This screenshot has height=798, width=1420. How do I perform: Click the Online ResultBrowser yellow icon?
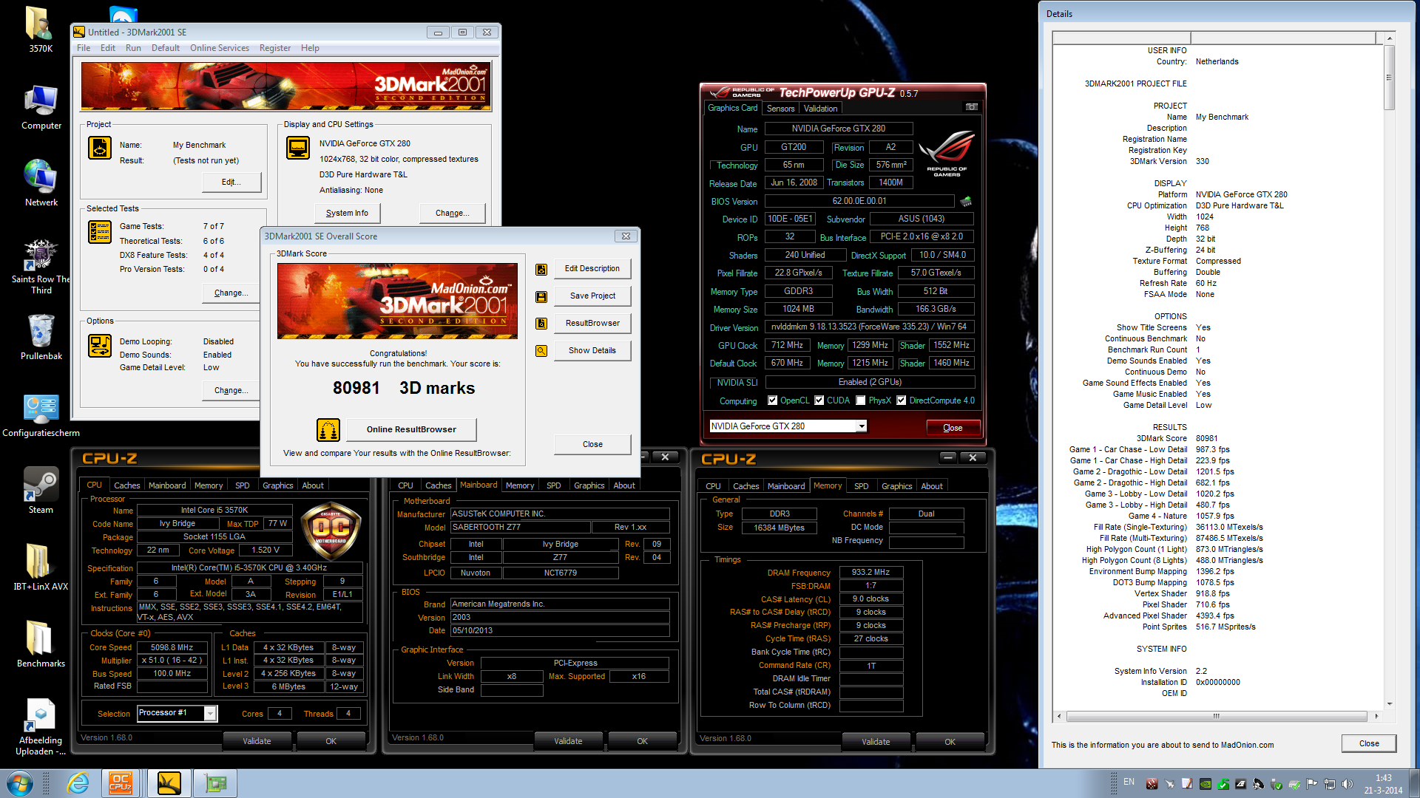(x=328, y=429)
